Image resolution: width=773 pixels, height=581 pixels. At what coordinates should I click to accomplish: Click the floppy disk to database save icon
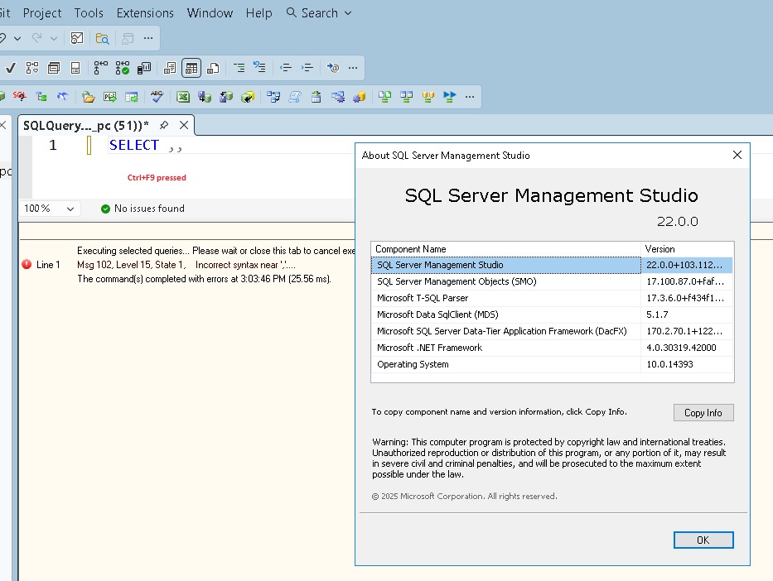click(205, 97)
